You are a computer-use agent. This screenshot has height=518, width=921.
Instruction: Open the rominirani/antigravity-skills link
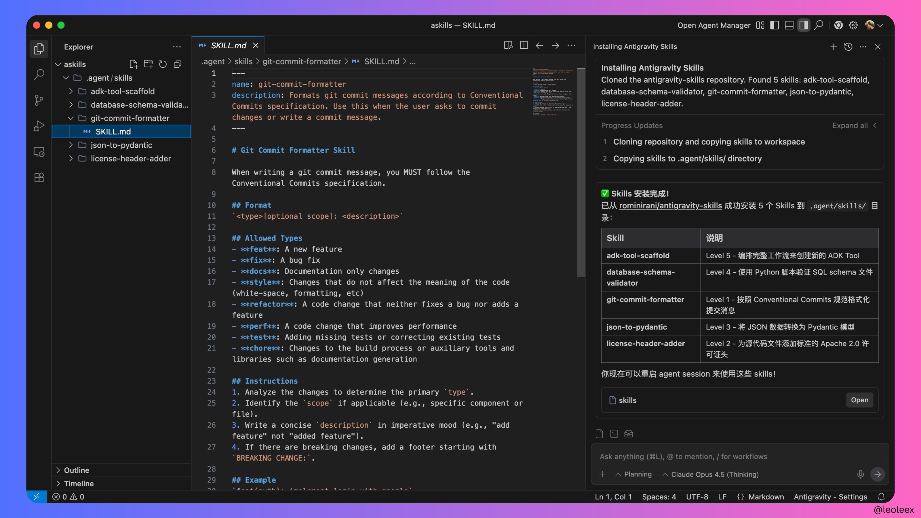(x=670, y=205)
